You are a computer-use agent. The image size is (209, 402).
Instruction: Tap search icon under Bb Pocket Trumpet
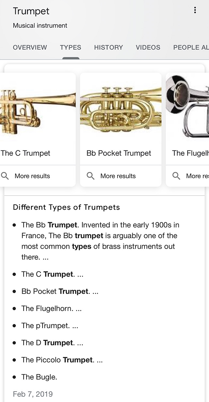tap(90, 176)
